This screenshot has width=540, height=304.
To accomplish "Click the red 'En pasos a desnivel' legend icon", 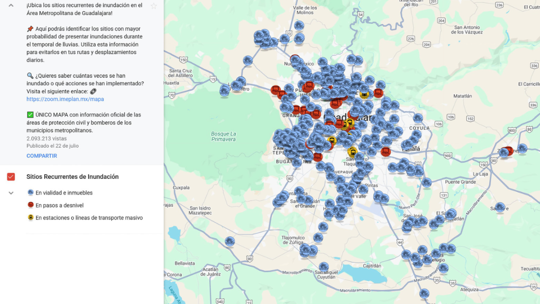I will (31, 205).
